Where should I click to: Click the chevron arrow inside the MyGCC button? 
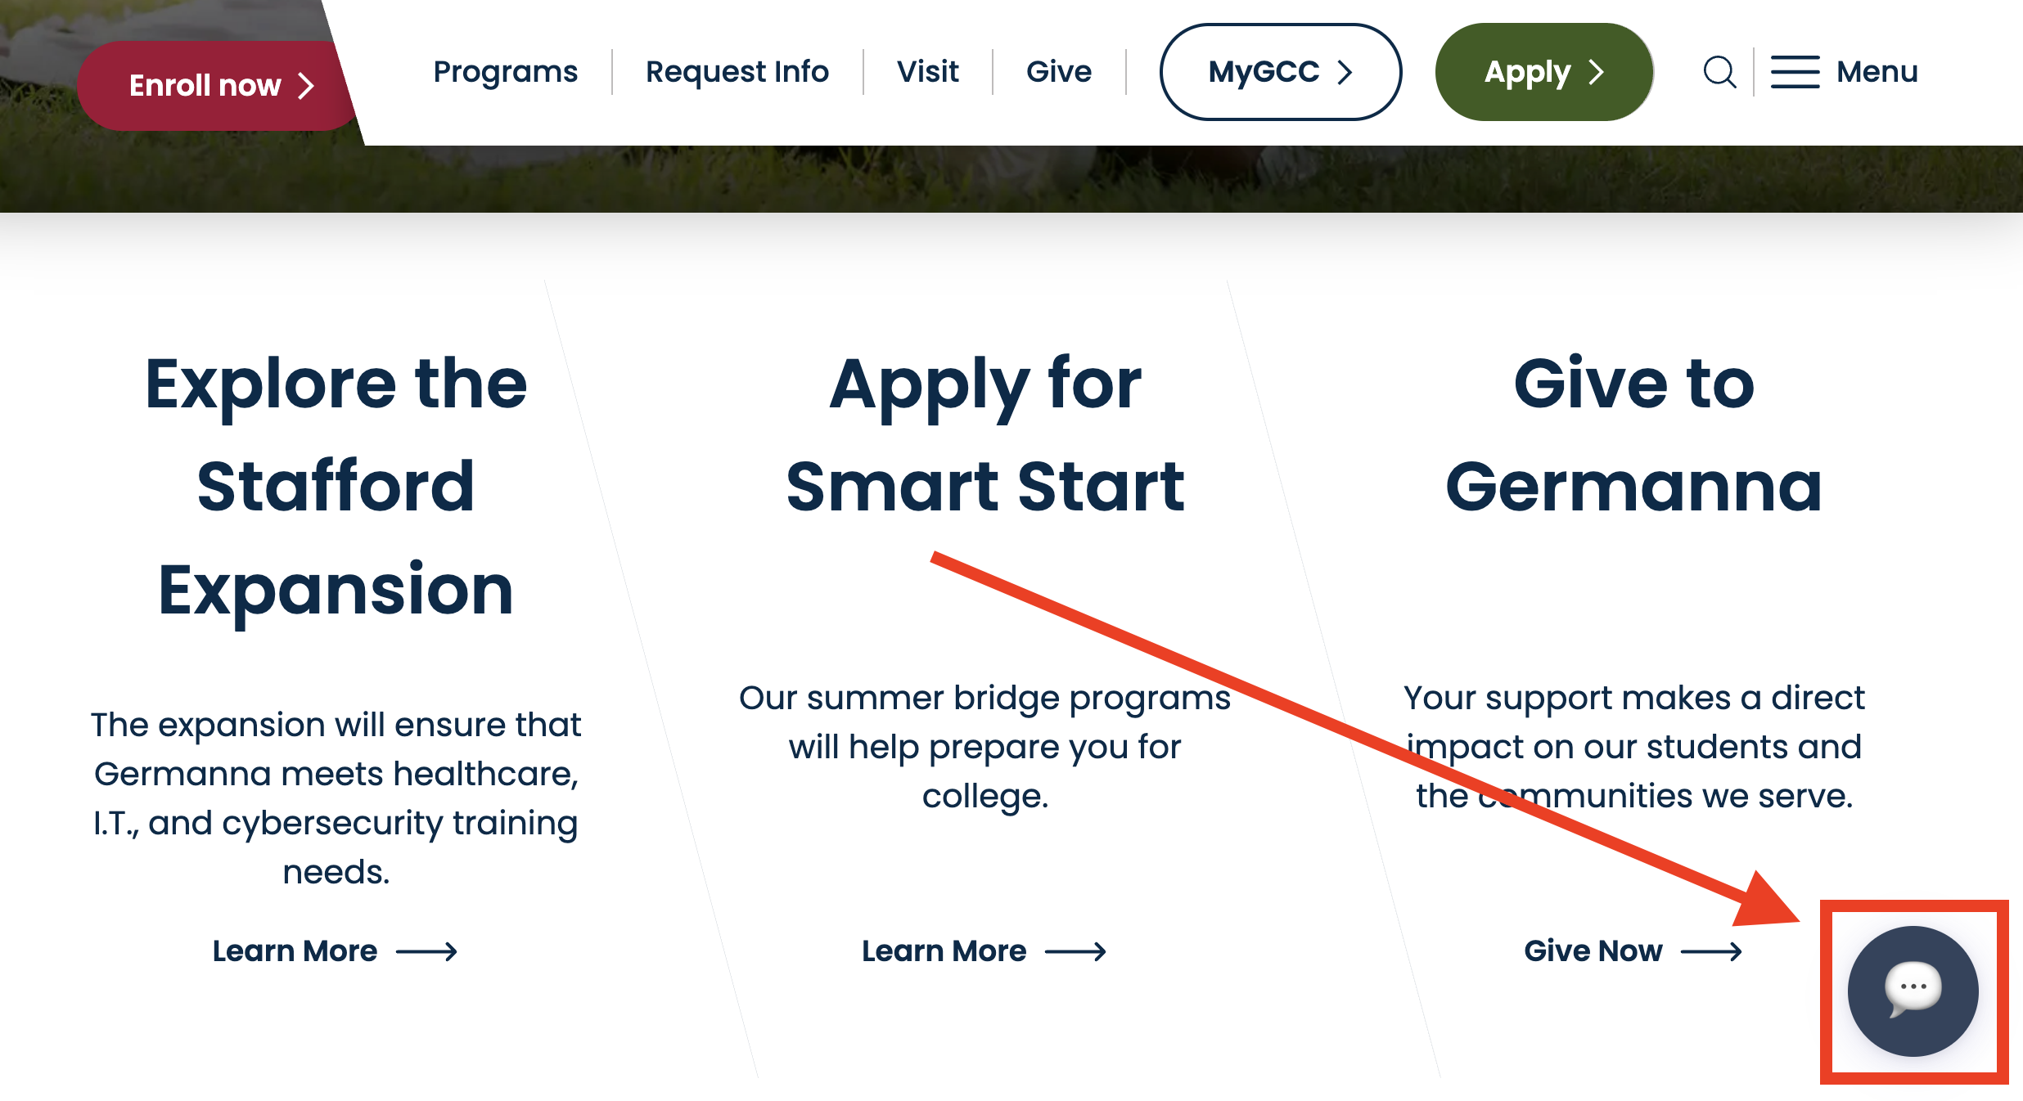[x=1345, y=72]
